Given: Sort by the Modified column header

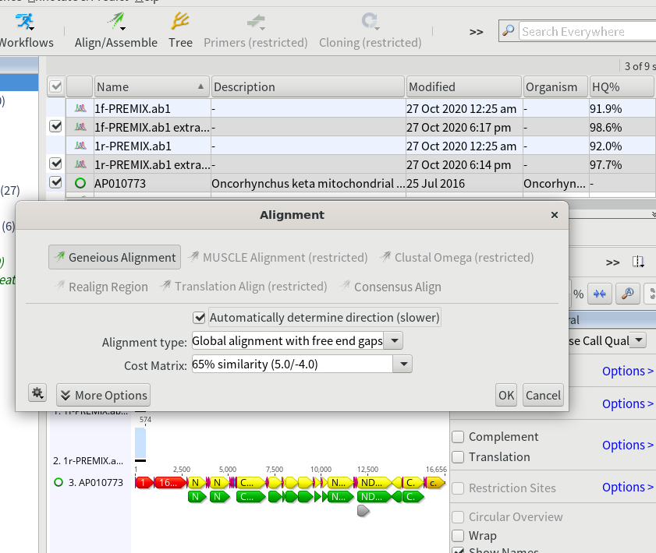Looking at the screenshot, I should [x=464, y=87].
